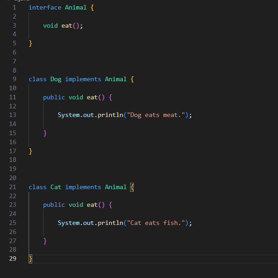Click the highlighted closing brace on line 29
The height and width of the screenshot is (278, 278).
[x=30, y=258]
